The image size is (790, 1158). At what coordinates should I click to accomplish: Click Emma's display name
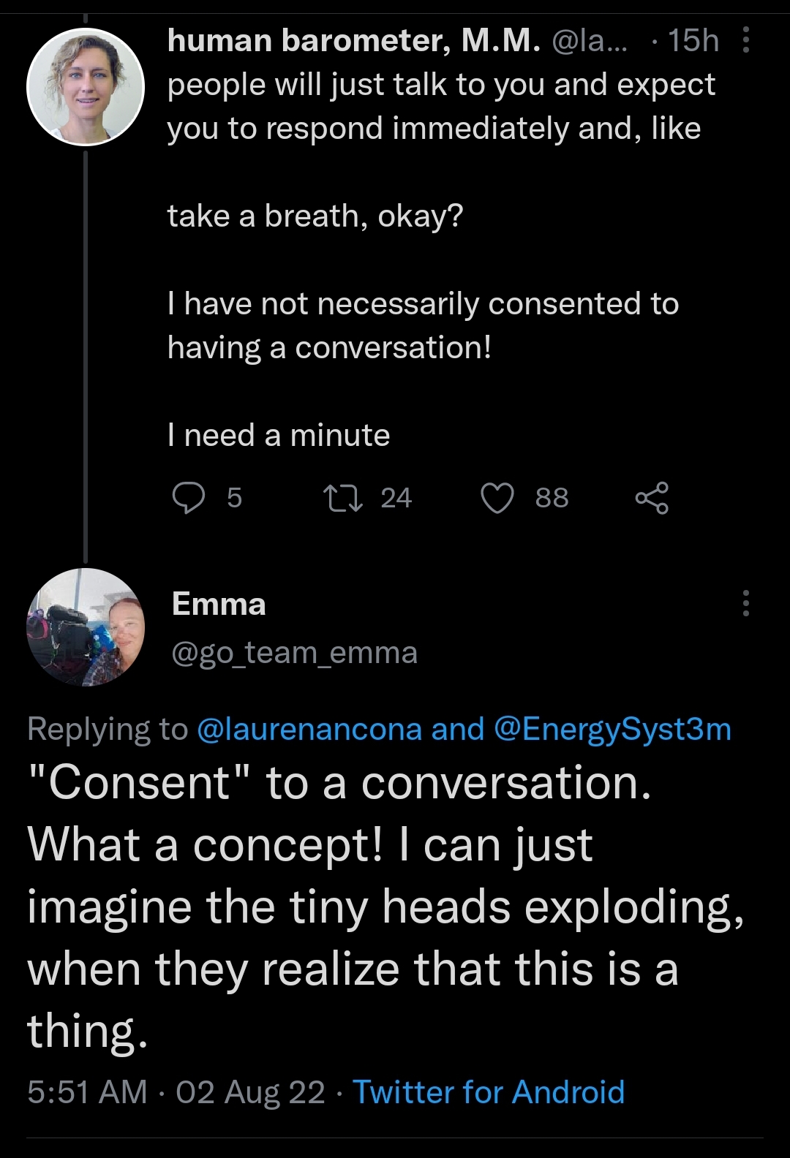click(x=219, y=605)
